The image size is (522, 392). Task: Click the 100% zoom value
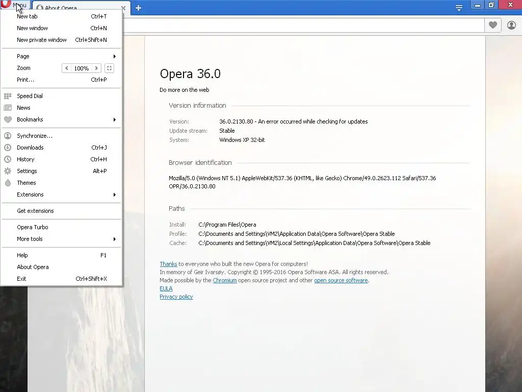pos(81,68)
